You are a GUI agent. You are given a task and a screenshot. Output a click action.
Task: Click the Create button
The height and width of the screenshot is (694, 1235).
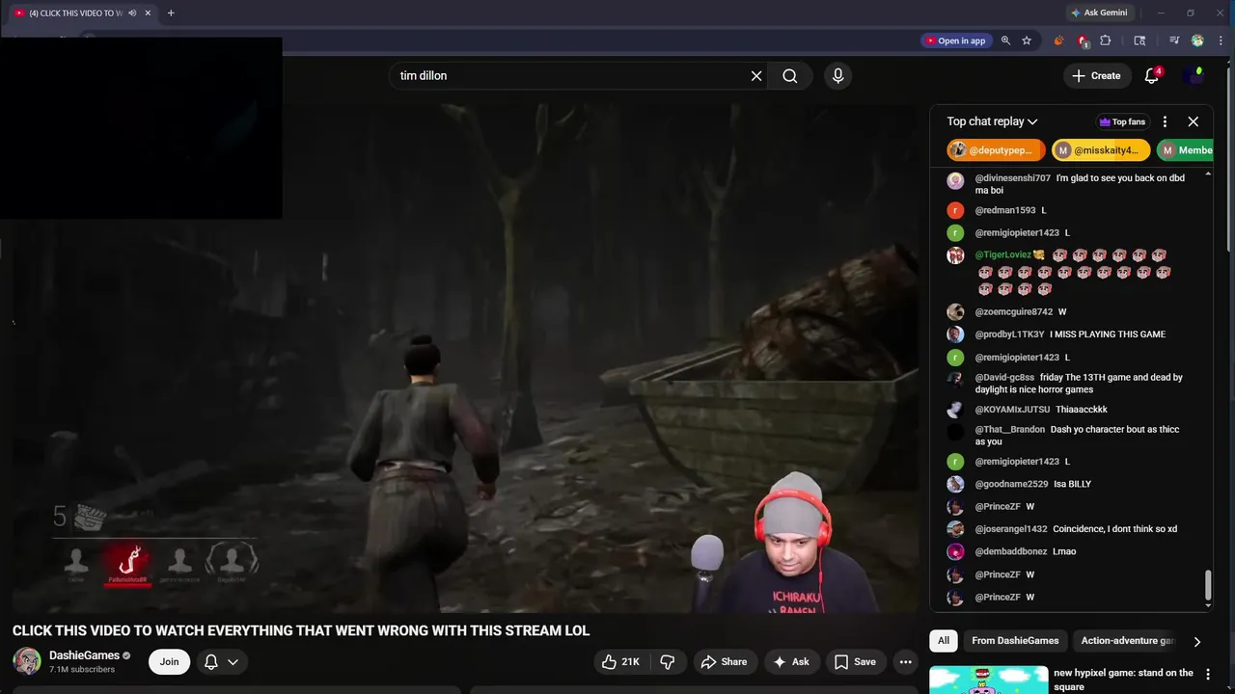pyautogui.click(x=1096, y=75)
